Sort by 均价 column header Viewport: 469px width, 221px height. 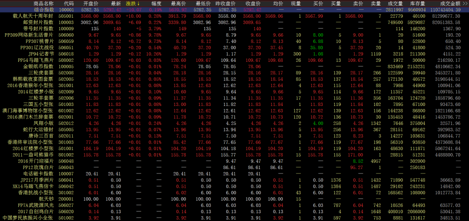[x=278, y=3]
